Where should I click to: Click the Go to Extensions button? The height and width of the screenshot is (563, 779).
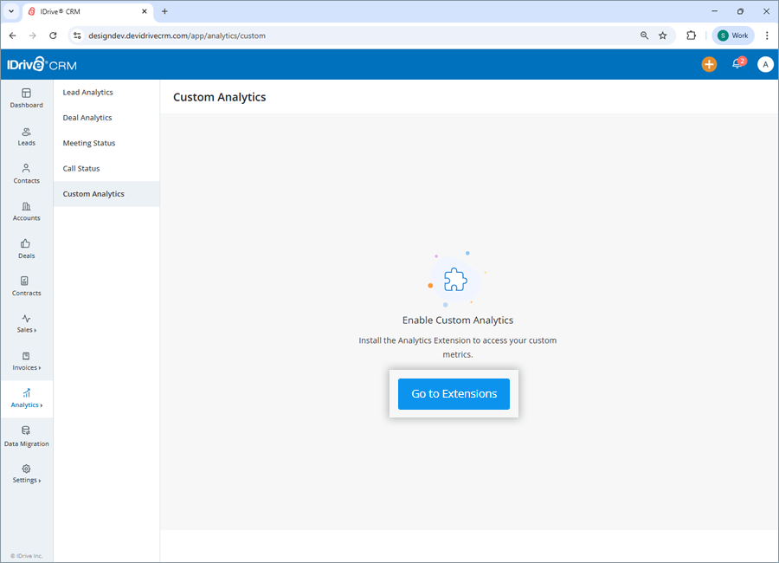point(454,393)
